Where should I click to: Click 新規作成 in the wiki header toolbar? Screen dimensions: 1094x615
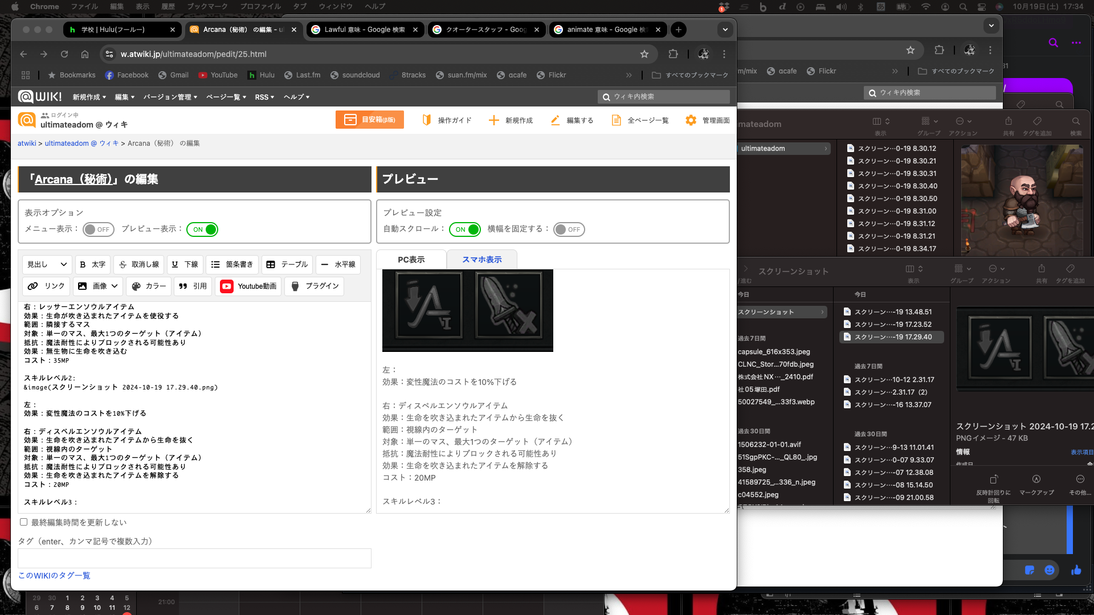(x=511, y=120)
